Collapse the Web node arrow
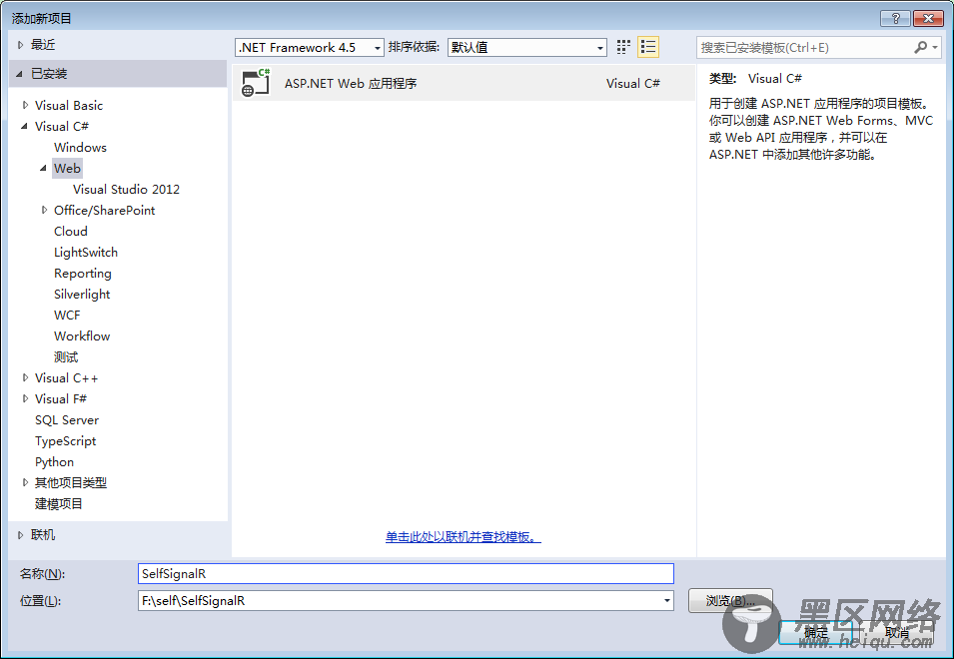Image resolution: width=954 pixels, height=659 pixels. [x=43, y=169]
